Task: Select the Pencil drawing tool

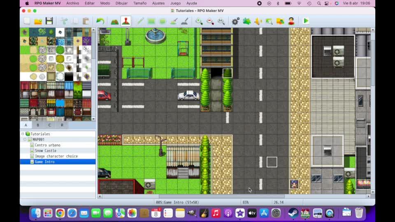Action: [140, 21]
